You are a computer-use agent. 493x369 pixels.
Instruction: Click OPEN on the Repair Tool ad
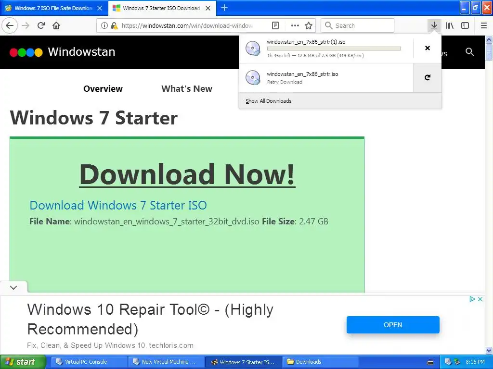pos(393,325)
